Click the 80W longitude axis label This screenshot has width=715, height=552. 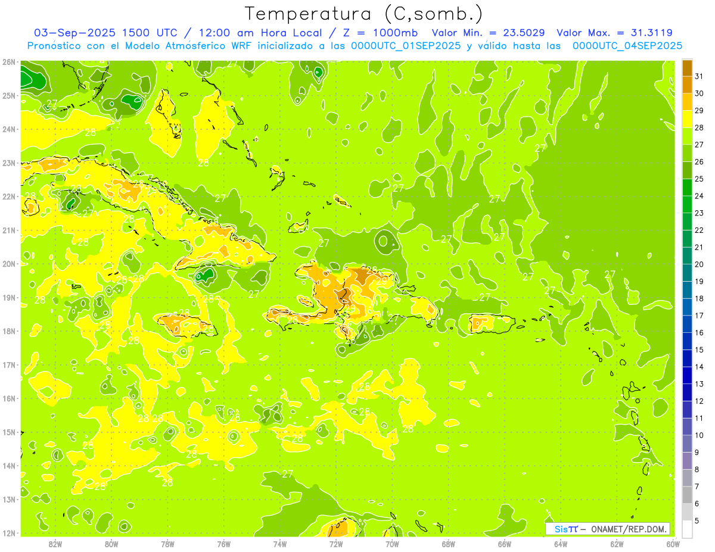point(111,543)
